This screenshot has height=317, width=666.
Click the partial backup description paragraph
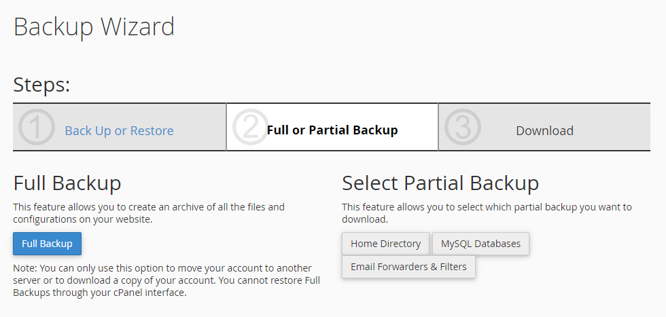(487, 212)
